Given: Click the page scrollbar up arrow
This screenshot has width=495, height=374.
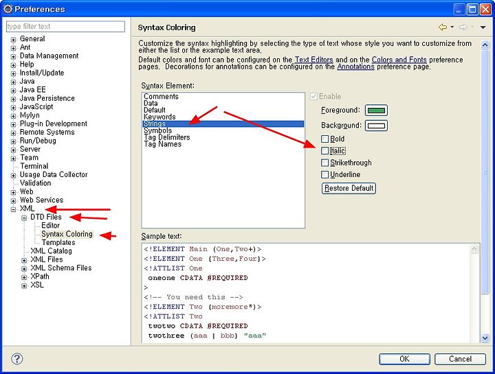Looking at the screenshot, I should 485,45.
